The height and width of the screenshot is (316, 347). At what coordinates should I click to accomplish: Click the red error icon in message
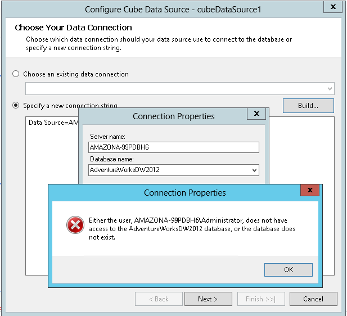(x=75, y=225)
